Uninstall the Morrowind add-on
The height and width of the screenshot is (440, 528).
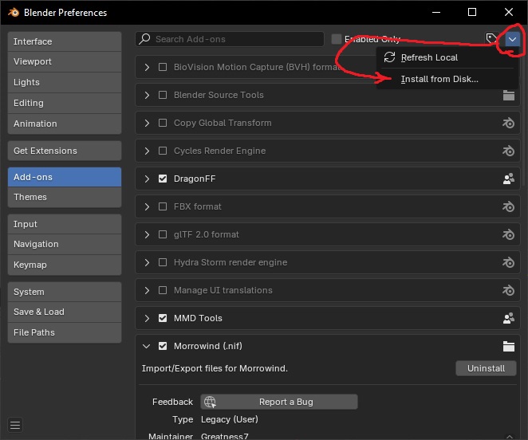click(x=486, y=368)
